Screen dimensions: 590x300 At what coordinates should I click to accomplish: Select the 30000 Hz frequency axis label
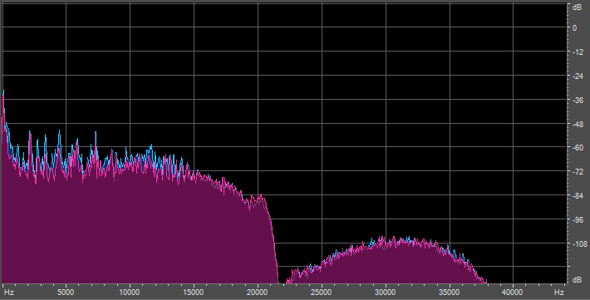(386, 293)
